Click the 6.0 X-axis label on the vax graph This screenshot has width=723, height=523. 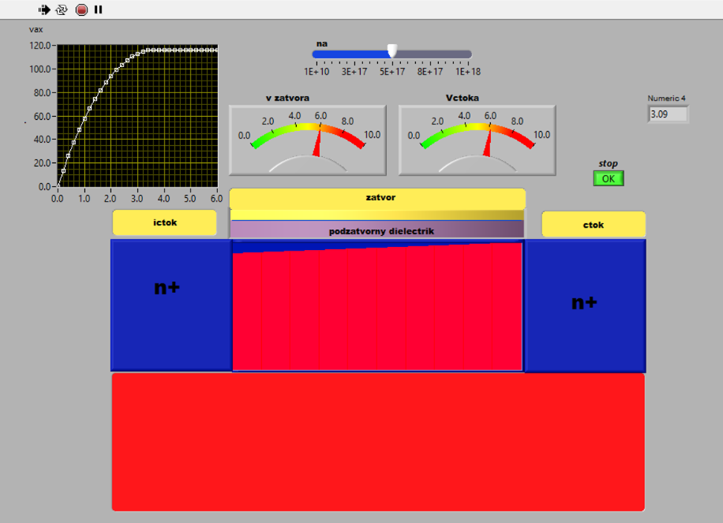coord(217,199)
